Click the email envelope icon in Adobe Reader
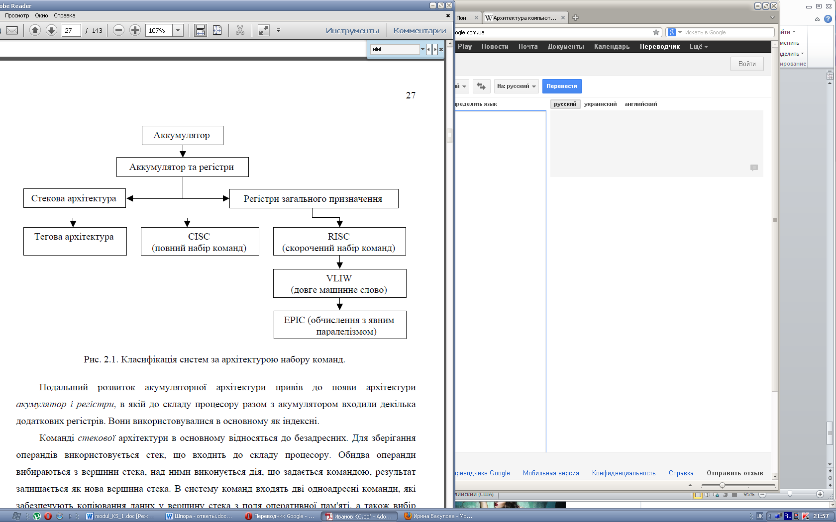 coord(12,30)
